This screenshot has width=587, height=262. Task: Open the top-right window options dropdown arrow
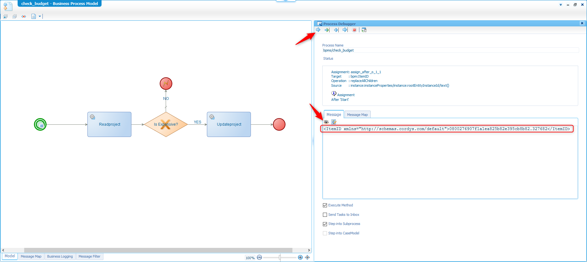click(561, 5)
